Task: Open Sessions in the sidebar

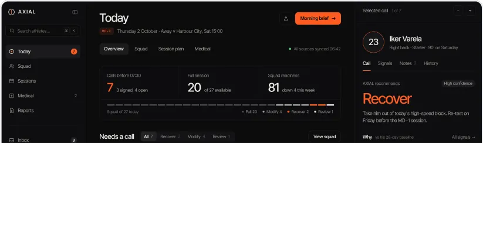Action: tap(43, 81)
